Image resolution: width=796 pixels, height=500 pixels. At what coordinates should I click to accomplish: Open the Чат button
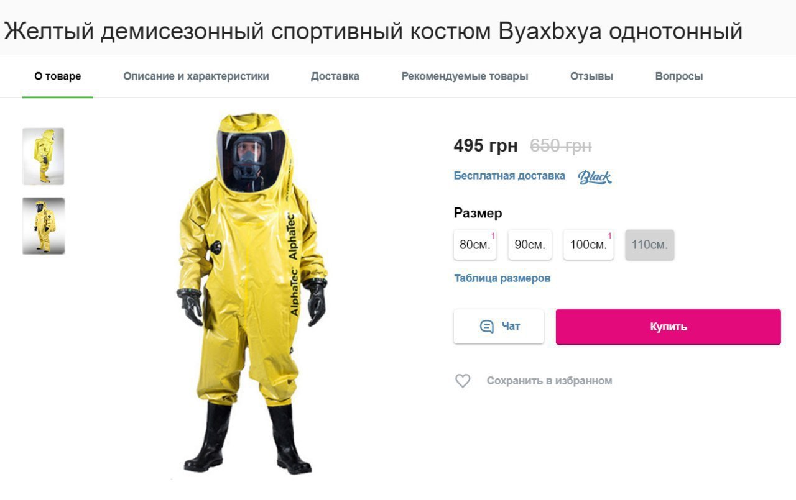[499, 327]
